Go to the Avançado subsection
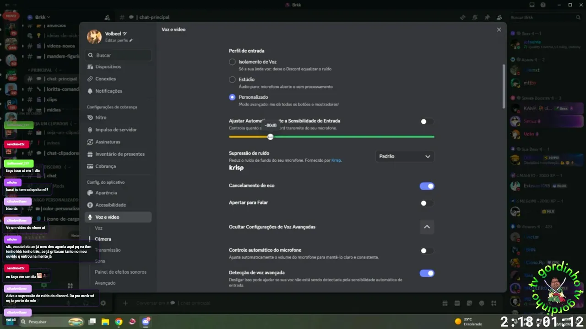This screenshot has width=586, height=329. coord(105,283)
